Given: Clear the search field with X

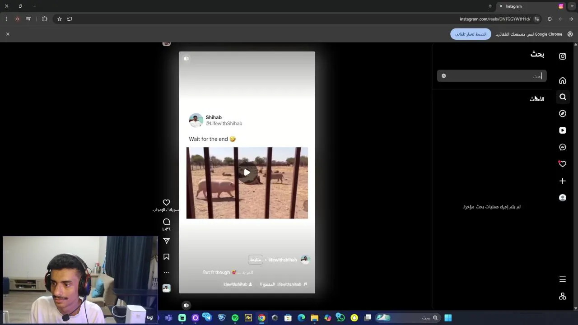Looking at the screenshot, I should click(x=443, y=76).
